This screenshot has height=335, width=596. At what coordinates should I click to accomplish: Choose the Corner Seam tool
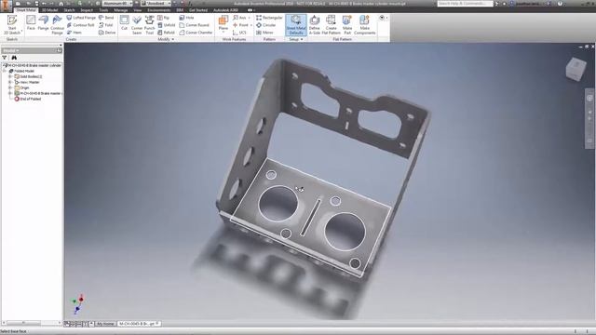pos(137,25)
